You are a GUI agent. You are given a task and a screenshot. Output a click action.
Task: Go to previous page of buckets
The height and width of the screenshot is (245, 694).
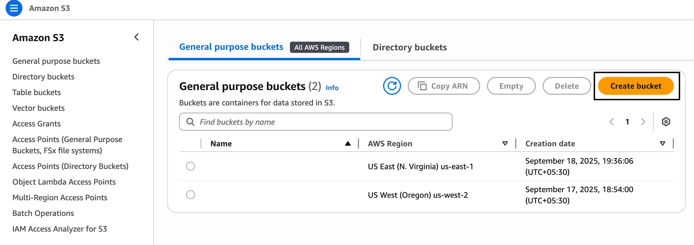(x=612, y=122)
